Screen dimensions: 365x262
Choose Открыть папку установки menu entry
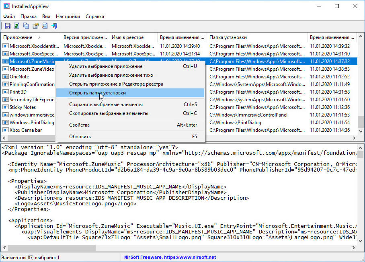tap(130, 93)
